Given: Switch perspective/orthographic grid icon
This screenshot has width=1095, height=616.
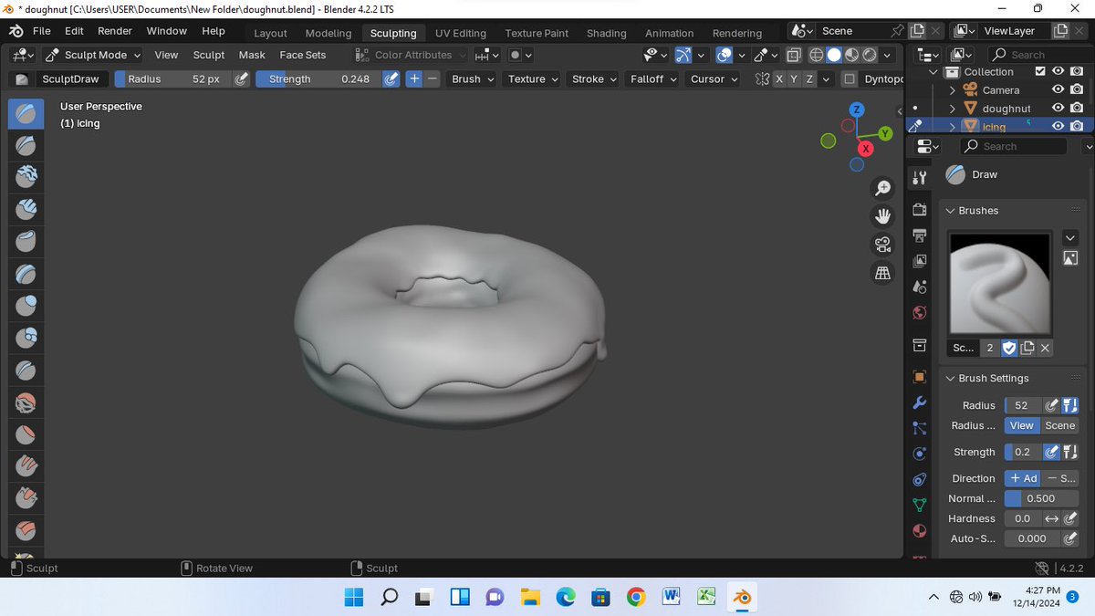Looking at the screenshot, I should (x=882, y=273).
